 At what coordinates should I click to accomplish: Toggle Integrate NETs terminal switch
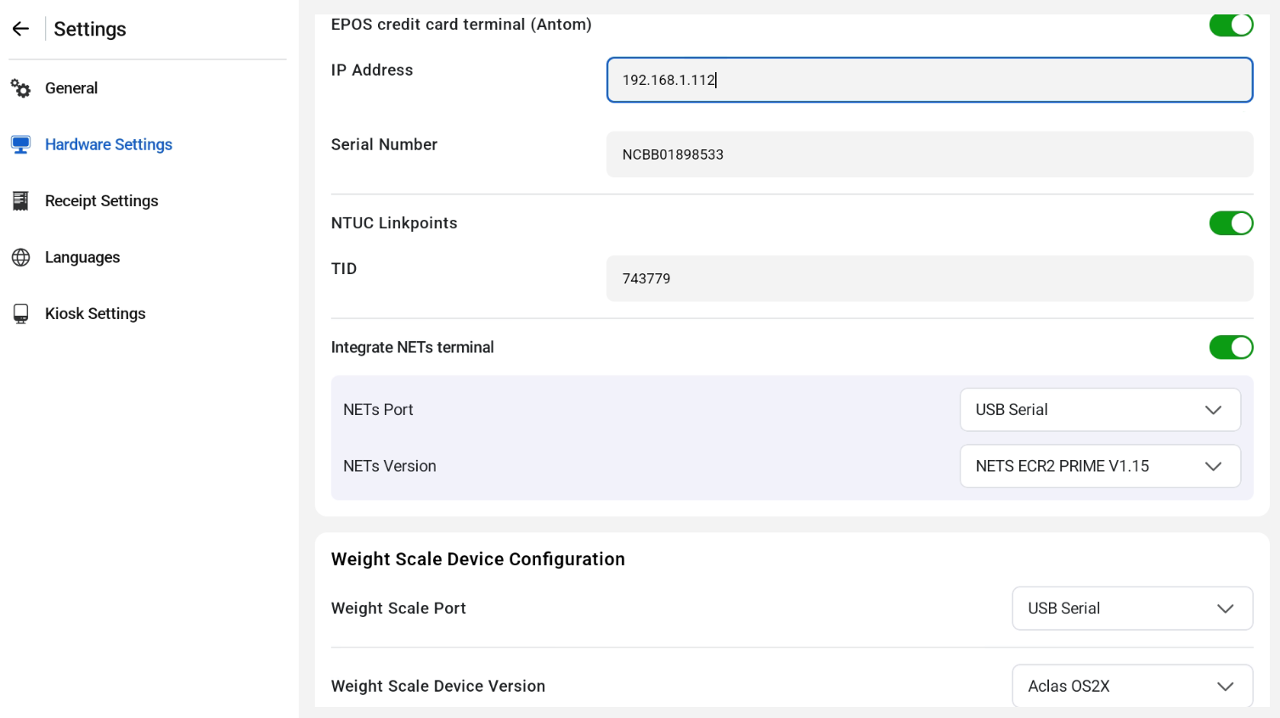[1231, 347]
